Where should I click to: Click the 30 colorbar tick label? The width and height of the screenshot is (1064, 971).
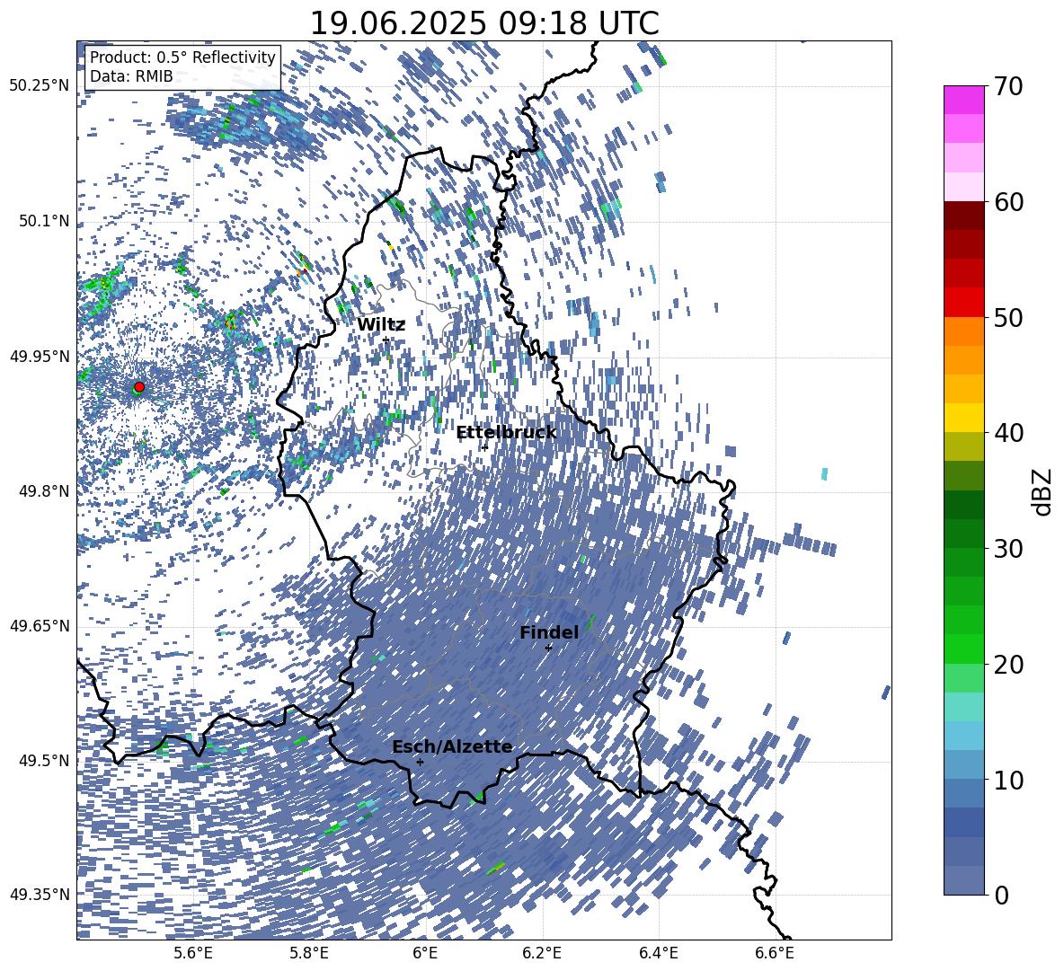point(1008,548)
